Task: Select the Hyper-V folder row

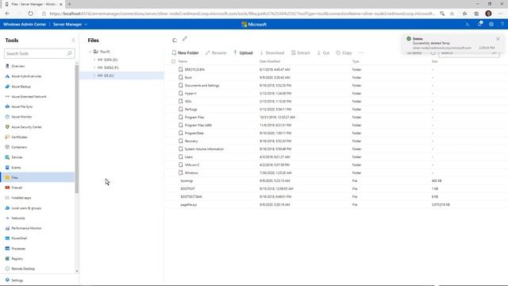Action: [337, 94]
